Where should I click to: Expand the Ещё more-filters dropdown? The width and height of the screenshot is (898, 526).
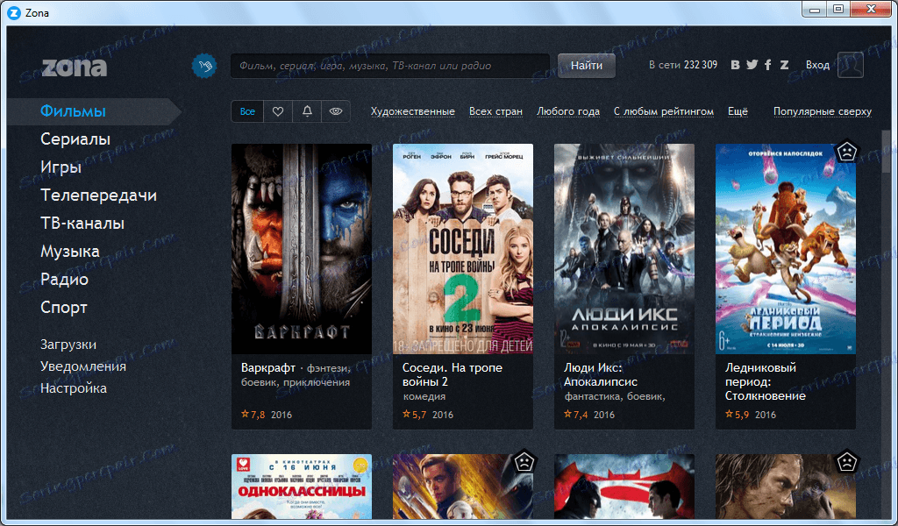coord(738,111)
